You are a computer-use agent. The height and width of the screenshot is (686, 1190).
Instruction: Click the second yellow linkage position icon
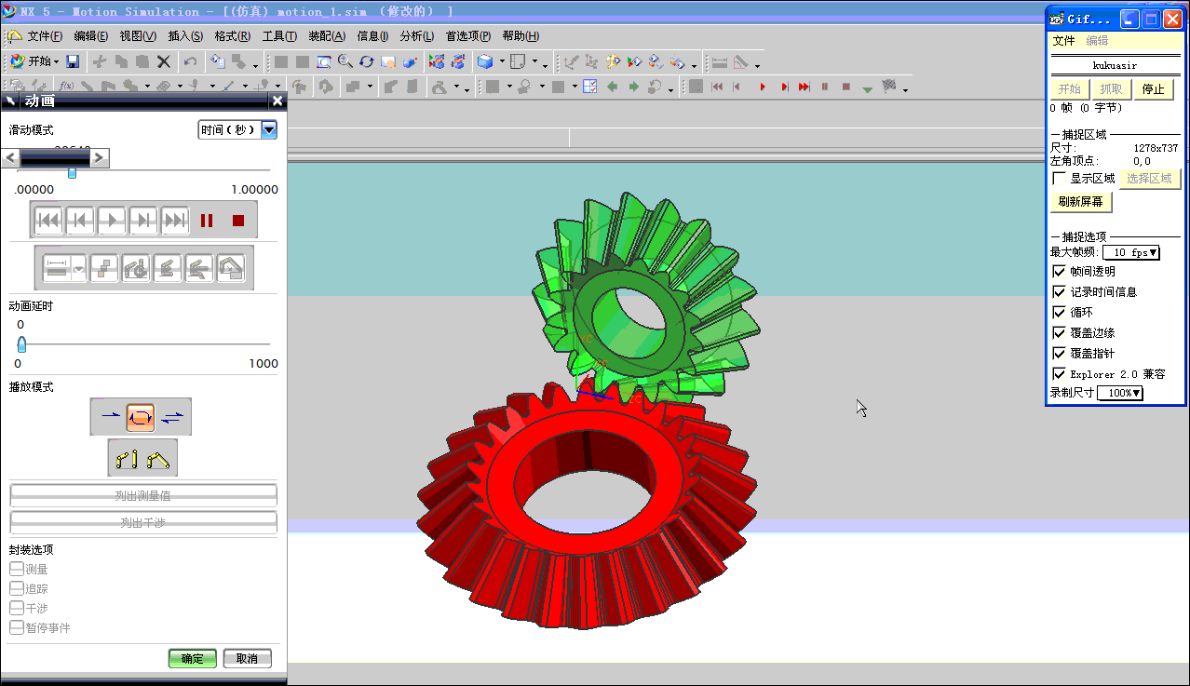coord(158,458)
